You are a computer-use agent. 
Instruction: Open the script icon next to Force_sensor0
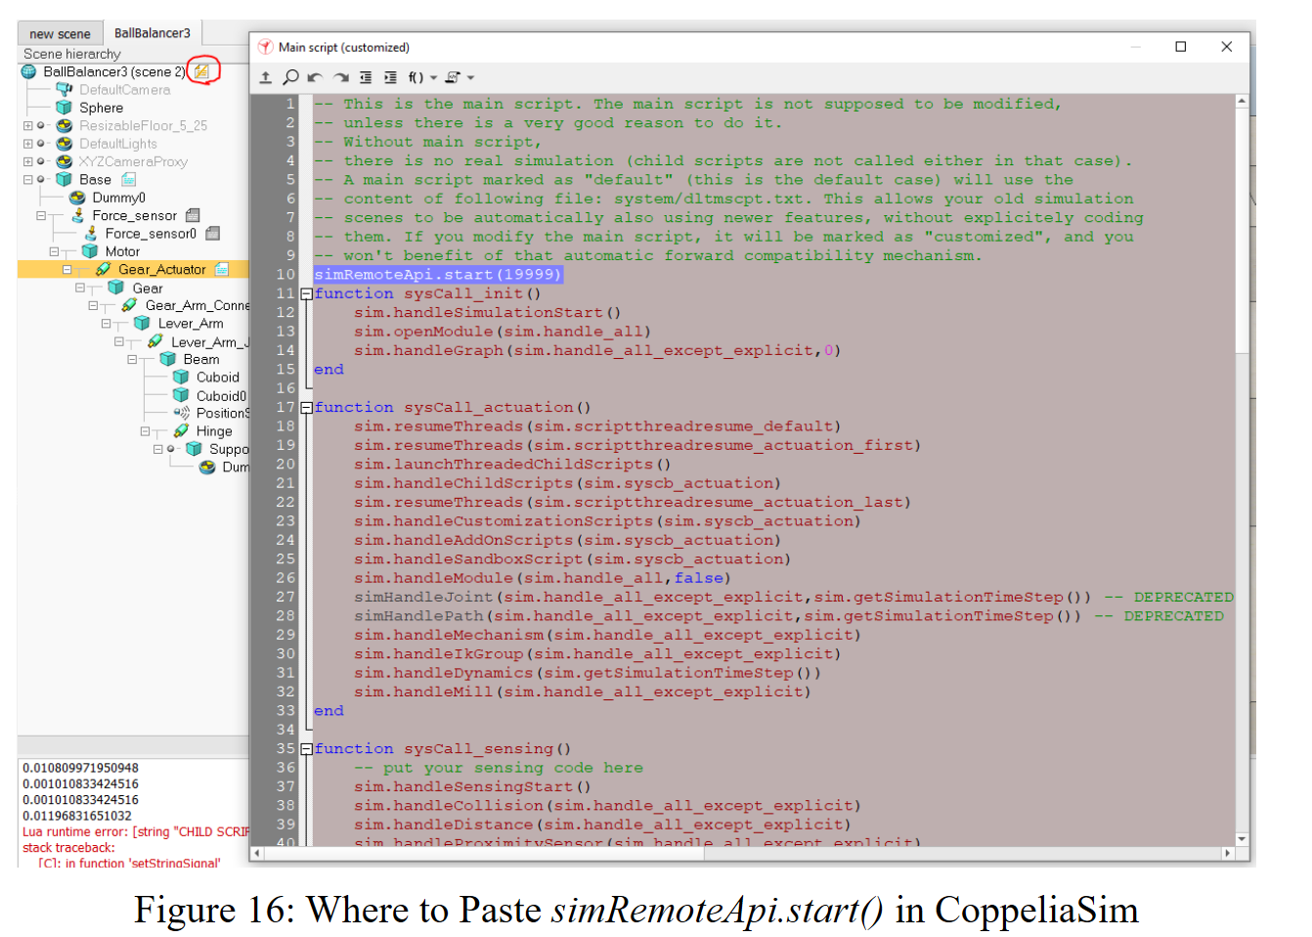click(212, 234)
